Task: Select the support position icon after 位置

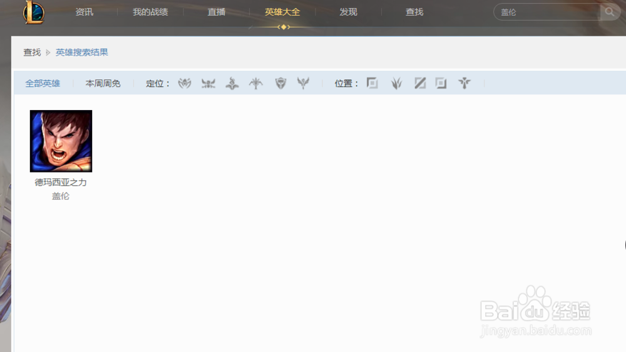Action: point(464,83)
